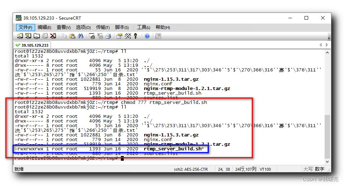Select the 39.105.129.233 session tab
Screen dimensions: 344x185
tap(32, 45)
